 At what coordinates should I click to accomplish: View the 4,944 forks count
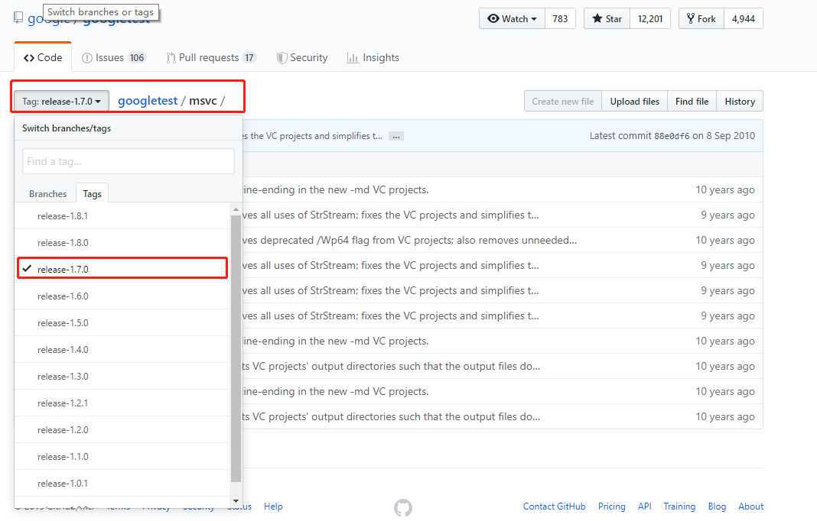[x=744, y=19]
